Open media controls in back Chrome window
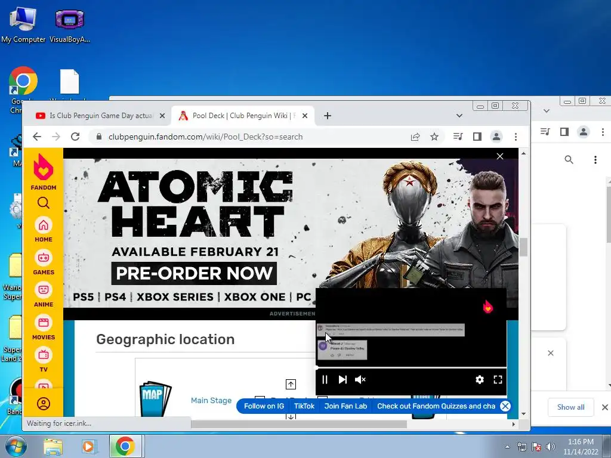Screen dimensions: 611x458 545,132
